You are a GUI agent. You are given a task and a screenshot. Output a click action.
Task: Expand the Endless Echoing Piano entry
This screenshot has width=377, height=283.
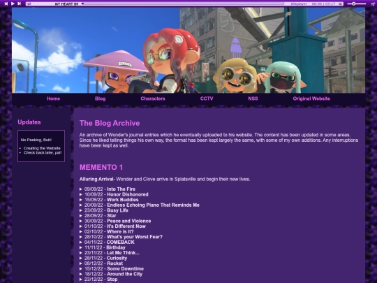tap(140, 205)
